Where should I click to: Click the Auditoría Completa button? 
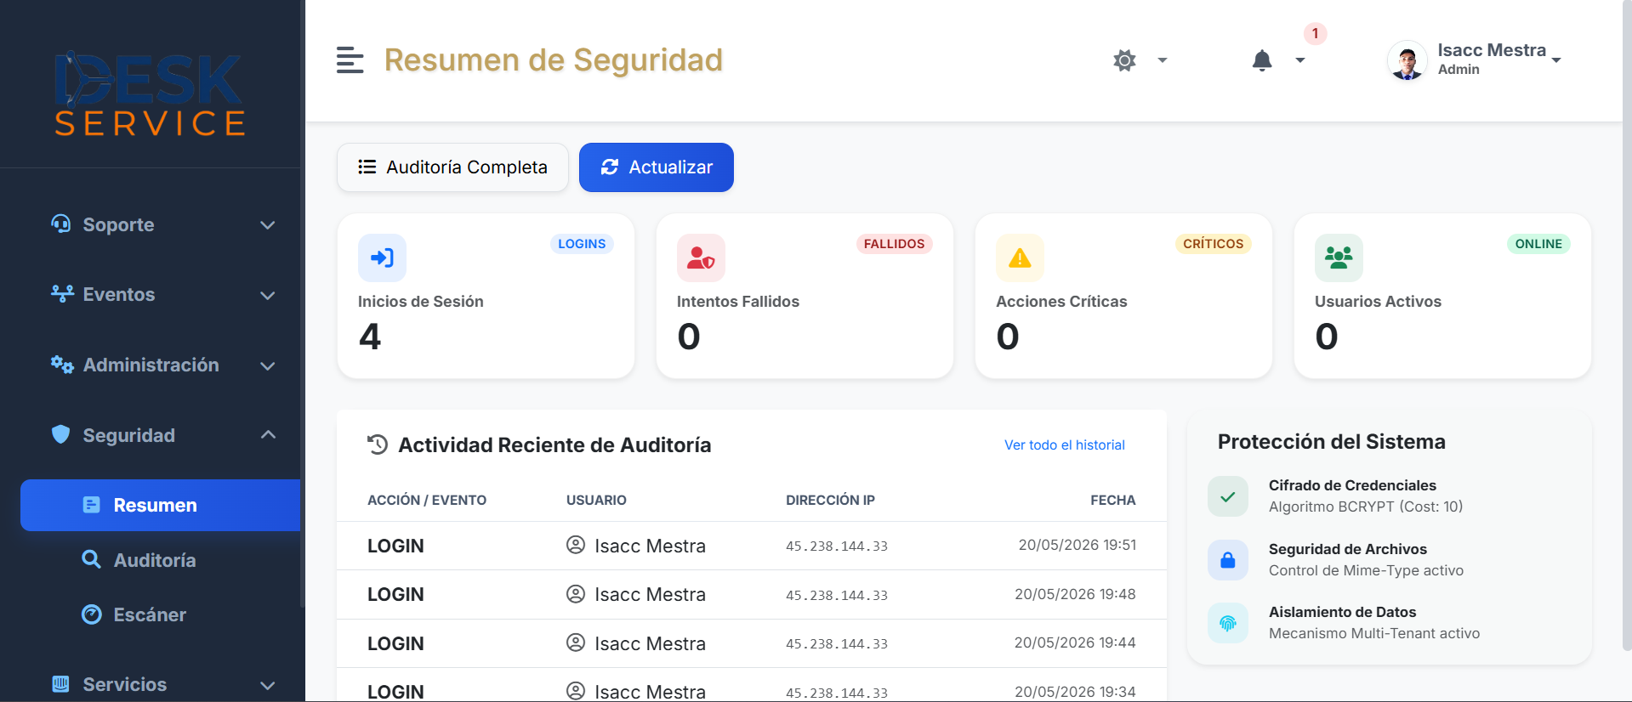coord(452,167)
